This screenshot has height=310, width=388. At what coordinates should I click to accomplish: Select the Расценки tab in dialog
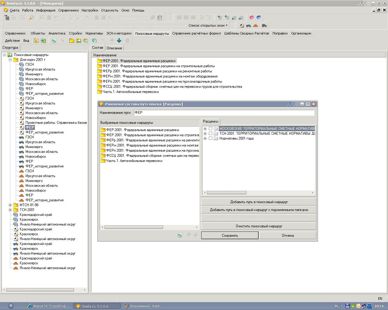pyautogui.click(x=211, y=121)
